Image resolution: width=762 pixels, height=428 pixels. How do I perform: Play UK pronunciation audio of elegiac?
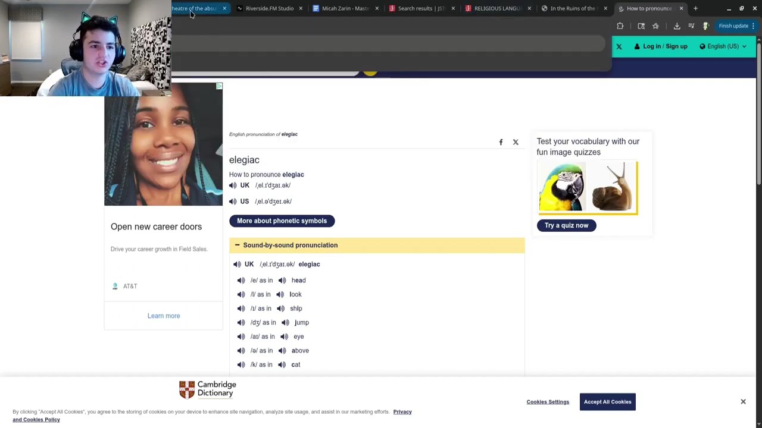(233, 185)
